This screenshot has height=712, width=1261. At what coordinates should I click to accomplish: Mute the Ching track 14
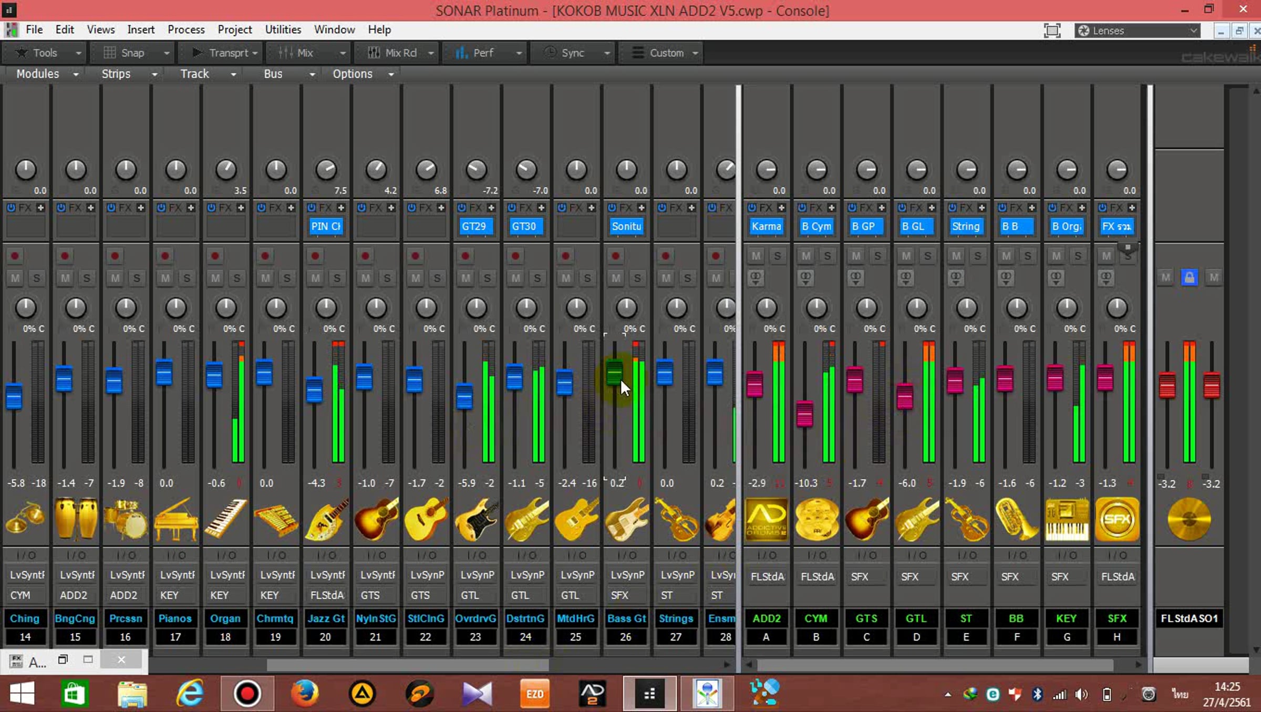click(15, 278)
